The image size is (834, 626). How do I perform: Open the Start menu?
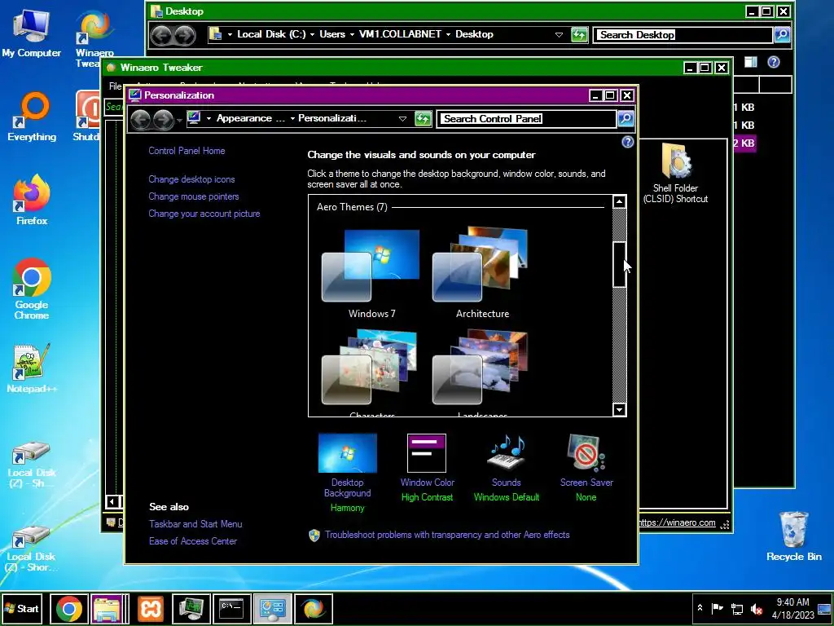coord(22,608)
